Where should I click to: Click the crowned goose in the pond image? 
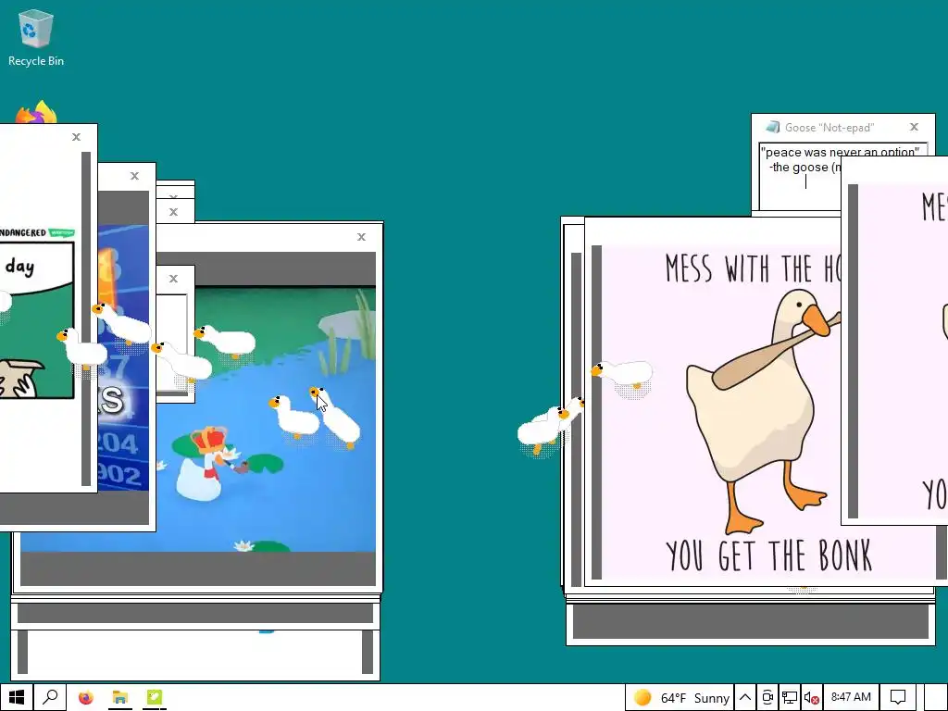(x=203, y=465)
